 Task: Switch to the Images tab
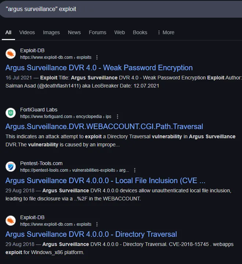[51, 32]
